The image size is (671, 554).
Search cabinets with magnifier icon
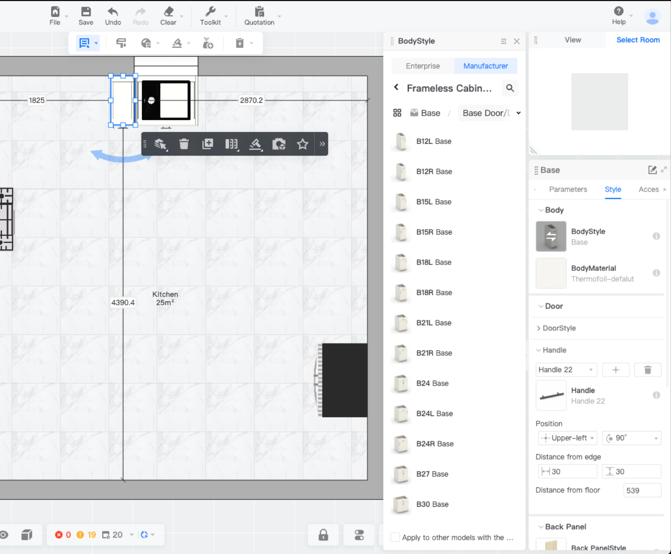[510, 88]
